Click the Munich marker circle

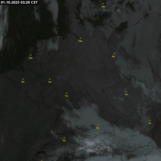[x=98, y=125]
